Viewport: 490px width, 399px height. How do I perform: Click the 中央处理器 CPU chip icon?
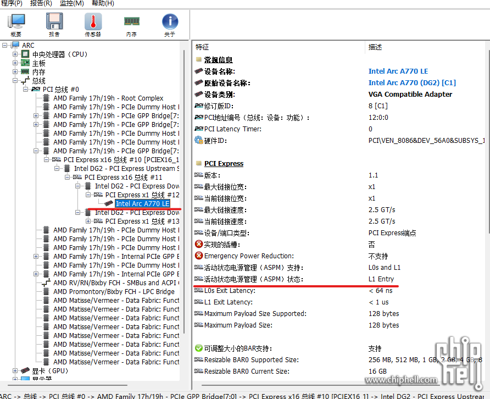point(25,54)
